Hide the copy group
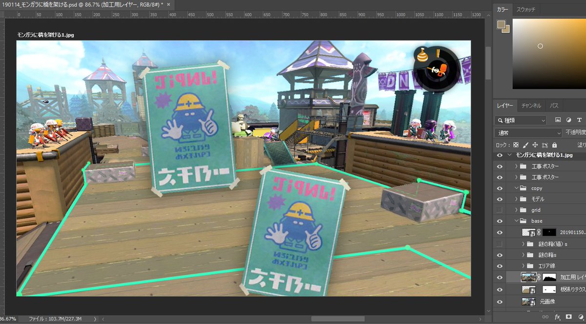Image resolution: width=586 pixels, height=324 pixels. 499,188
